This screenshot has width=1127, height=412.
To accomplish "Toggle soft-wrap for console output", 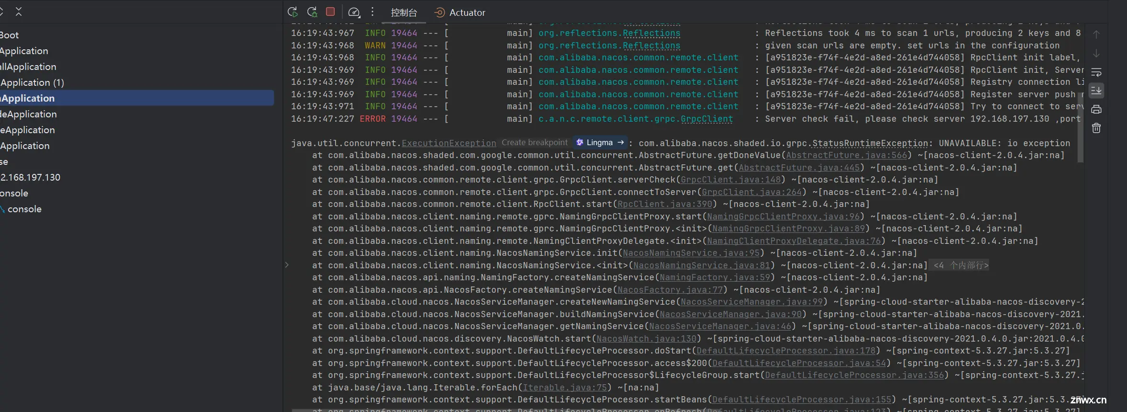I will pos(1096,72).
